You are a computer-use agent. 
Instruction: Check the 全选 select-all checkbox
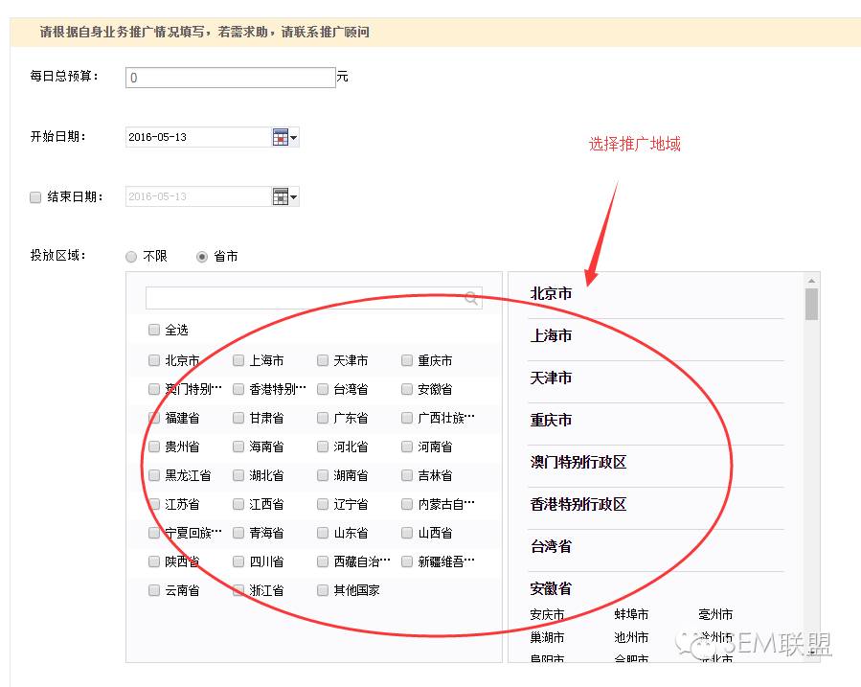(x=154, y=330)
